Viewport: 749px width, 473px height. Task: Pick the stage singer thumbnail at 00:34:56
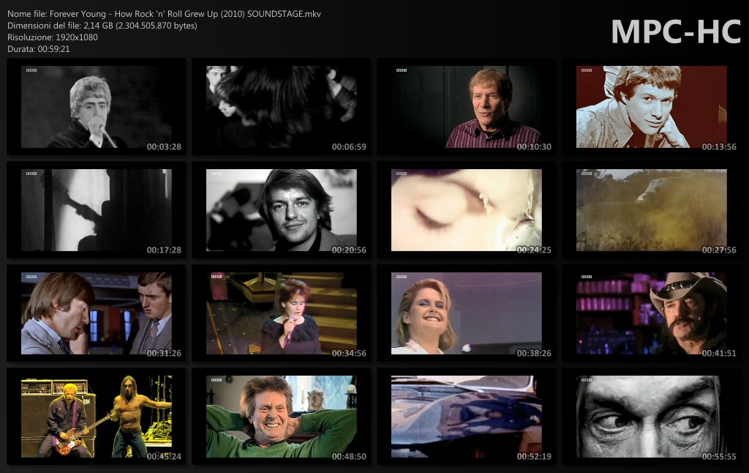[x=282, y=313]
